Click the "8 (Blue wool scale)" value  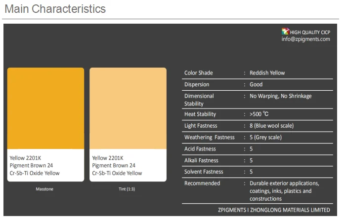[272, 126]
